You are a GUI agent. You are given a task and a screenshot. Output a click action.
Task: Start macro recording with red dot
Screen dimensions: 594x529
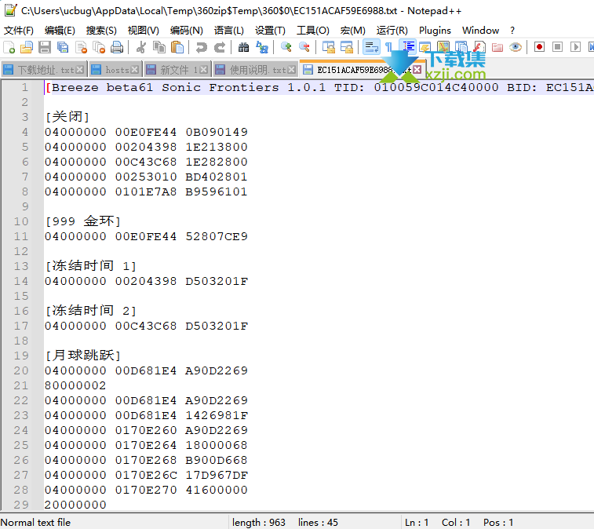tap(539, 47)
